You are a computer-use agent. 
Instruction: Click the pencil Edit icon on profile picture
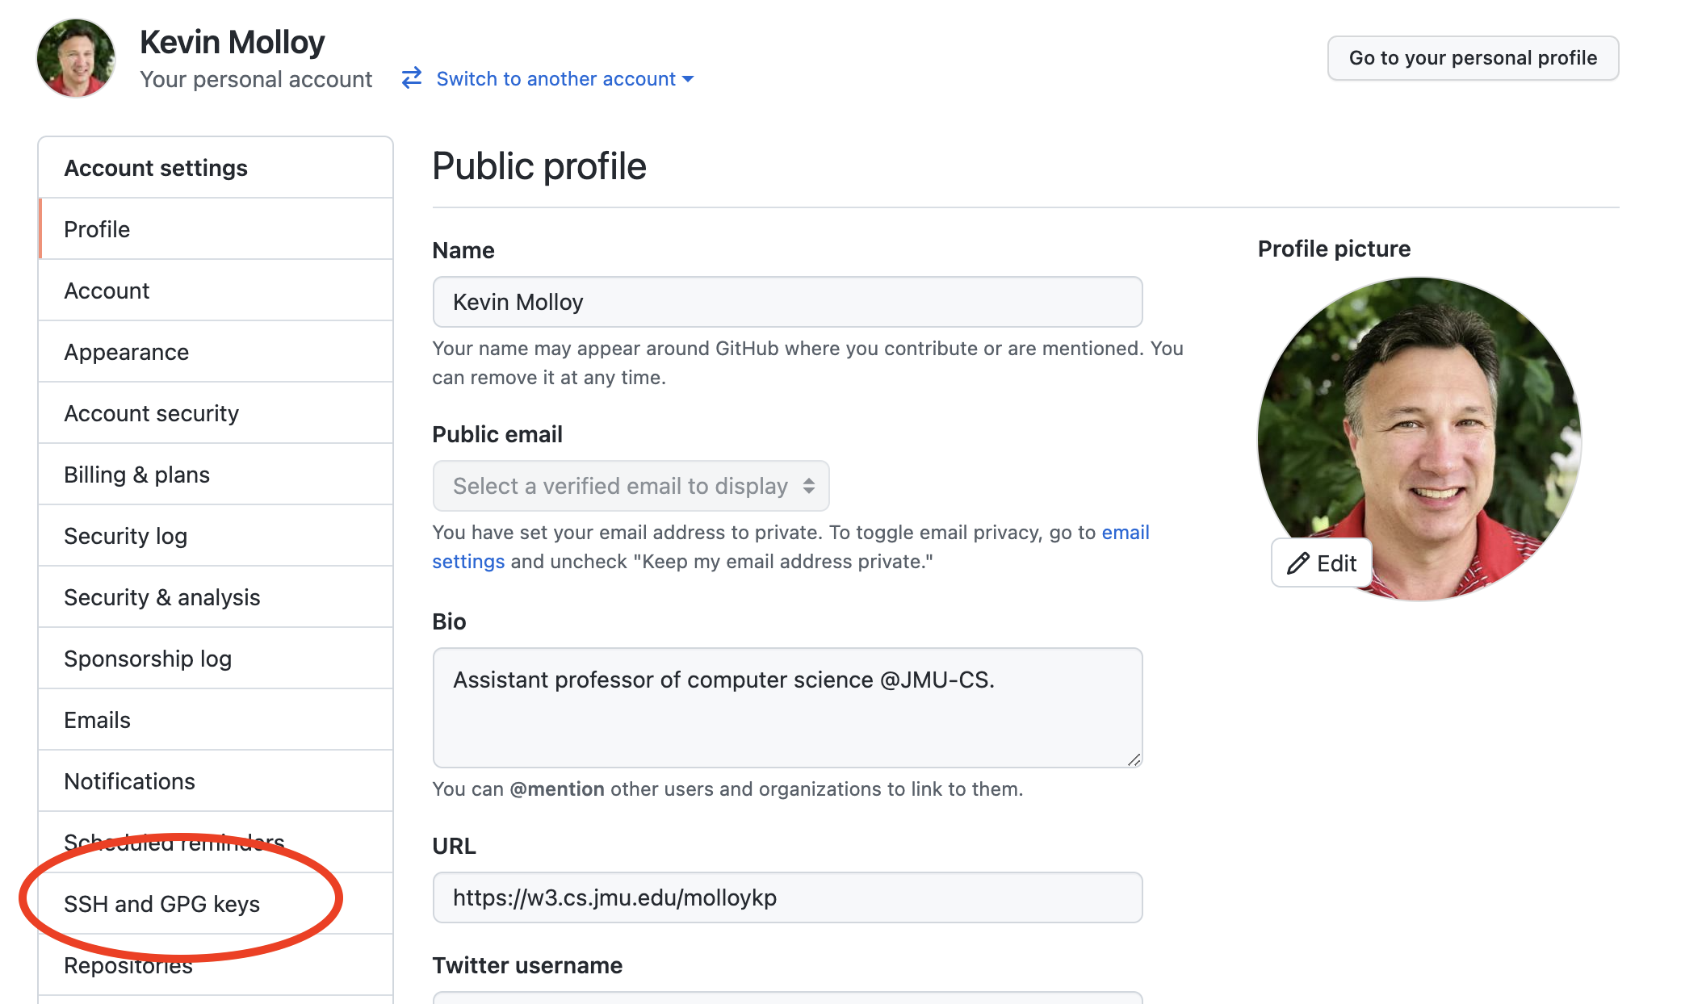click(x=1297, y=563)
